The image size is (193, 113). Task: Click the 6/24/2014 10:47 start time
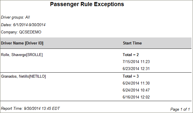(x=136, y=90)
